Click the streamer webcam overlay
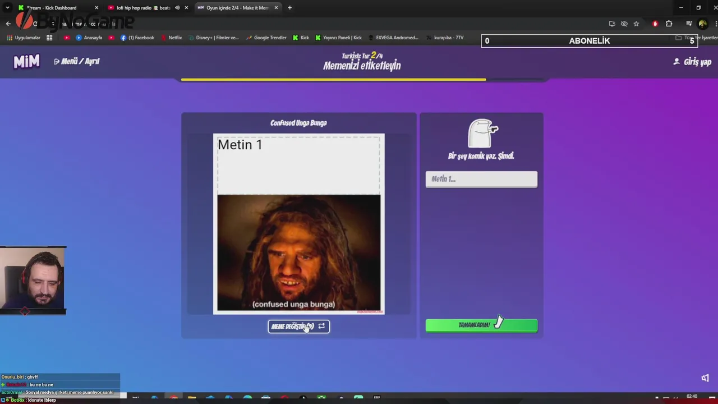 click(x=33, y=279)
